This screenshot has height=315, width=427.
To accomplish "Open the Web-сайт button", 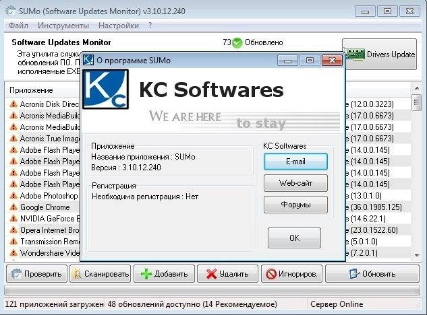I will [x=295, y=183].
